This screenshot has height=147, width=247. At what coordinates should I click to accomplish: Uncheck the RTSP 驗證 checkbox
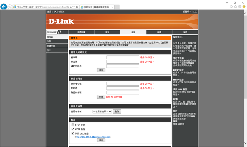[73, 125]
